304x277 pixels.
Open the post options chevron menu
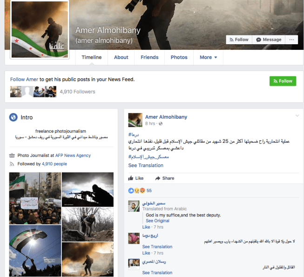click(297, 115)
